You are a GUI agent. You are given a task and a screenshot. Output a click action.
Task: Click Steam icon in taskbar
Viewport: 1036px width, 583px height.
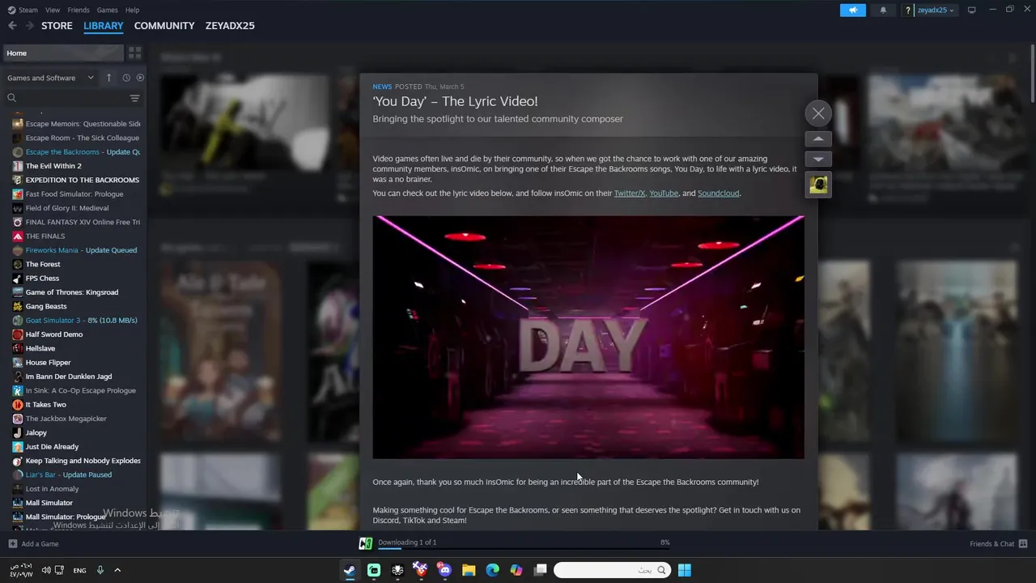350,570
